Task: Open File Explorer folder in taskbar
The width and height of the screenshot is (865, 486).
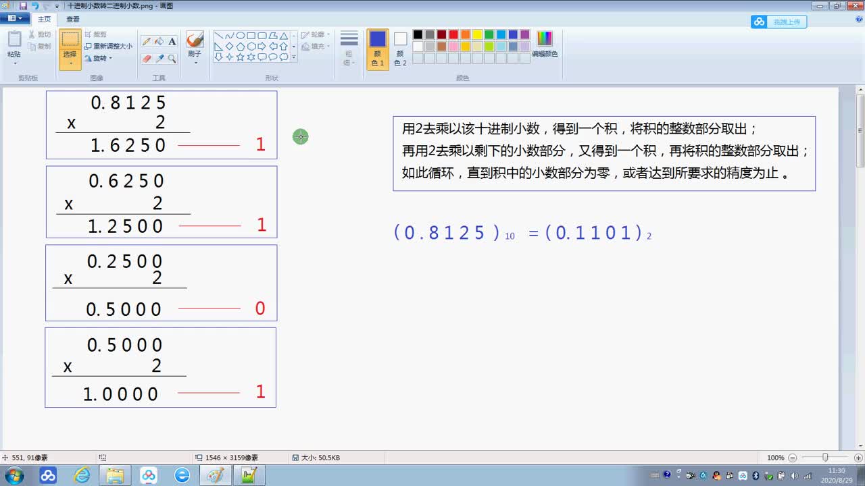Action: pos(115,475)
